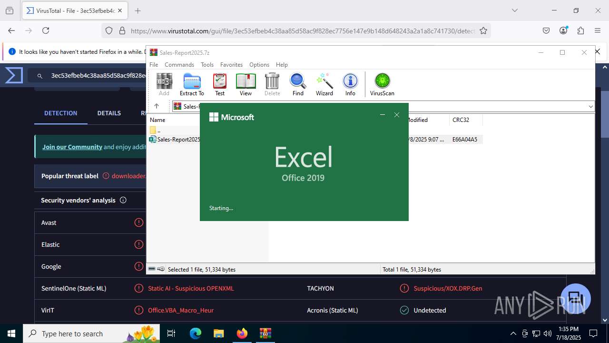Click the Delete trash can icon

tap(272, 85)
